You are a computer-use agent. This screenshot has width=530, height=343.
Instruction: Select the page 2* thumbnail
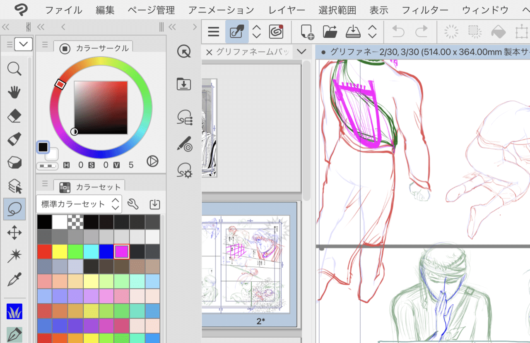(250, 265)
